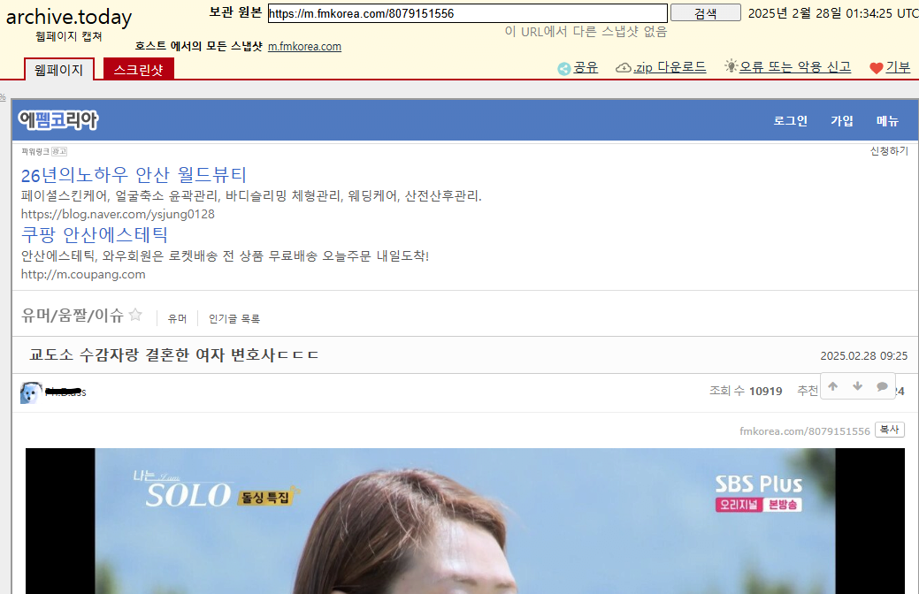Click the donate heart icon
This screenshot has width=919, height=594.
coord(876,68)
